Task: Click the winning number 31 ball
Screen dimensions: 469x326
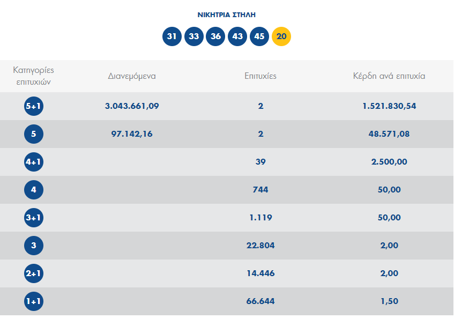Action: click(x=172, y=36)
